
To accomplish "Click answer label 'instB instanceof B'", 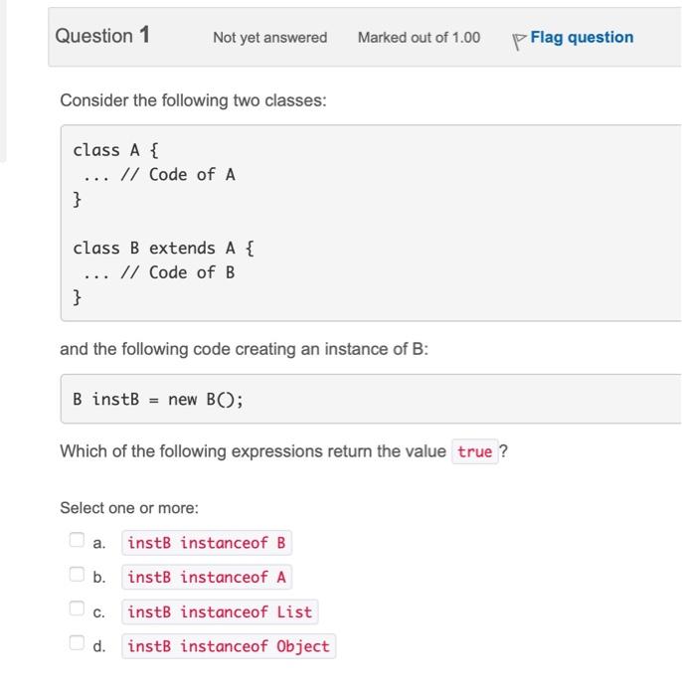I will 207,543.
